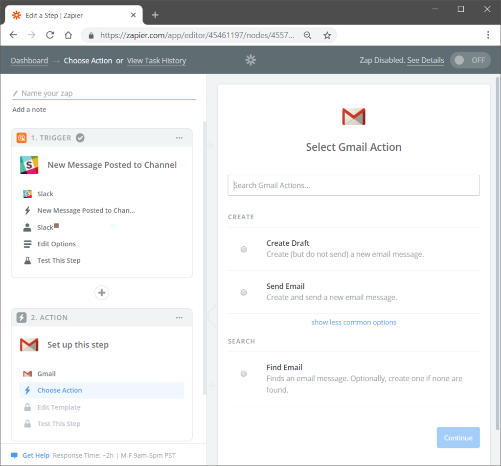Image resolution: width=501 pixels, height=466 pixels.
Task: Click the gray action bolt icon
Action: point(22,318)
